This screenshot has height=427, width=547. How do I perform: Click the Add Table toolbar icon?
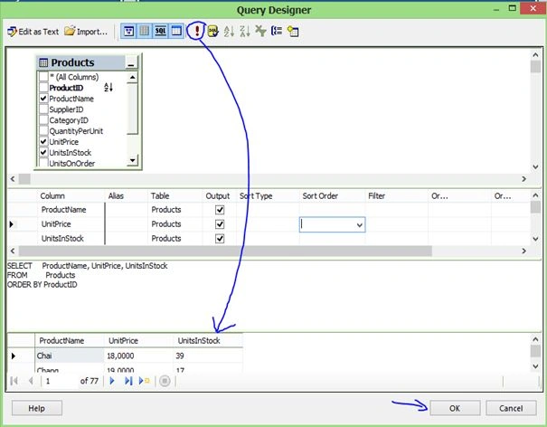point(293,31)
